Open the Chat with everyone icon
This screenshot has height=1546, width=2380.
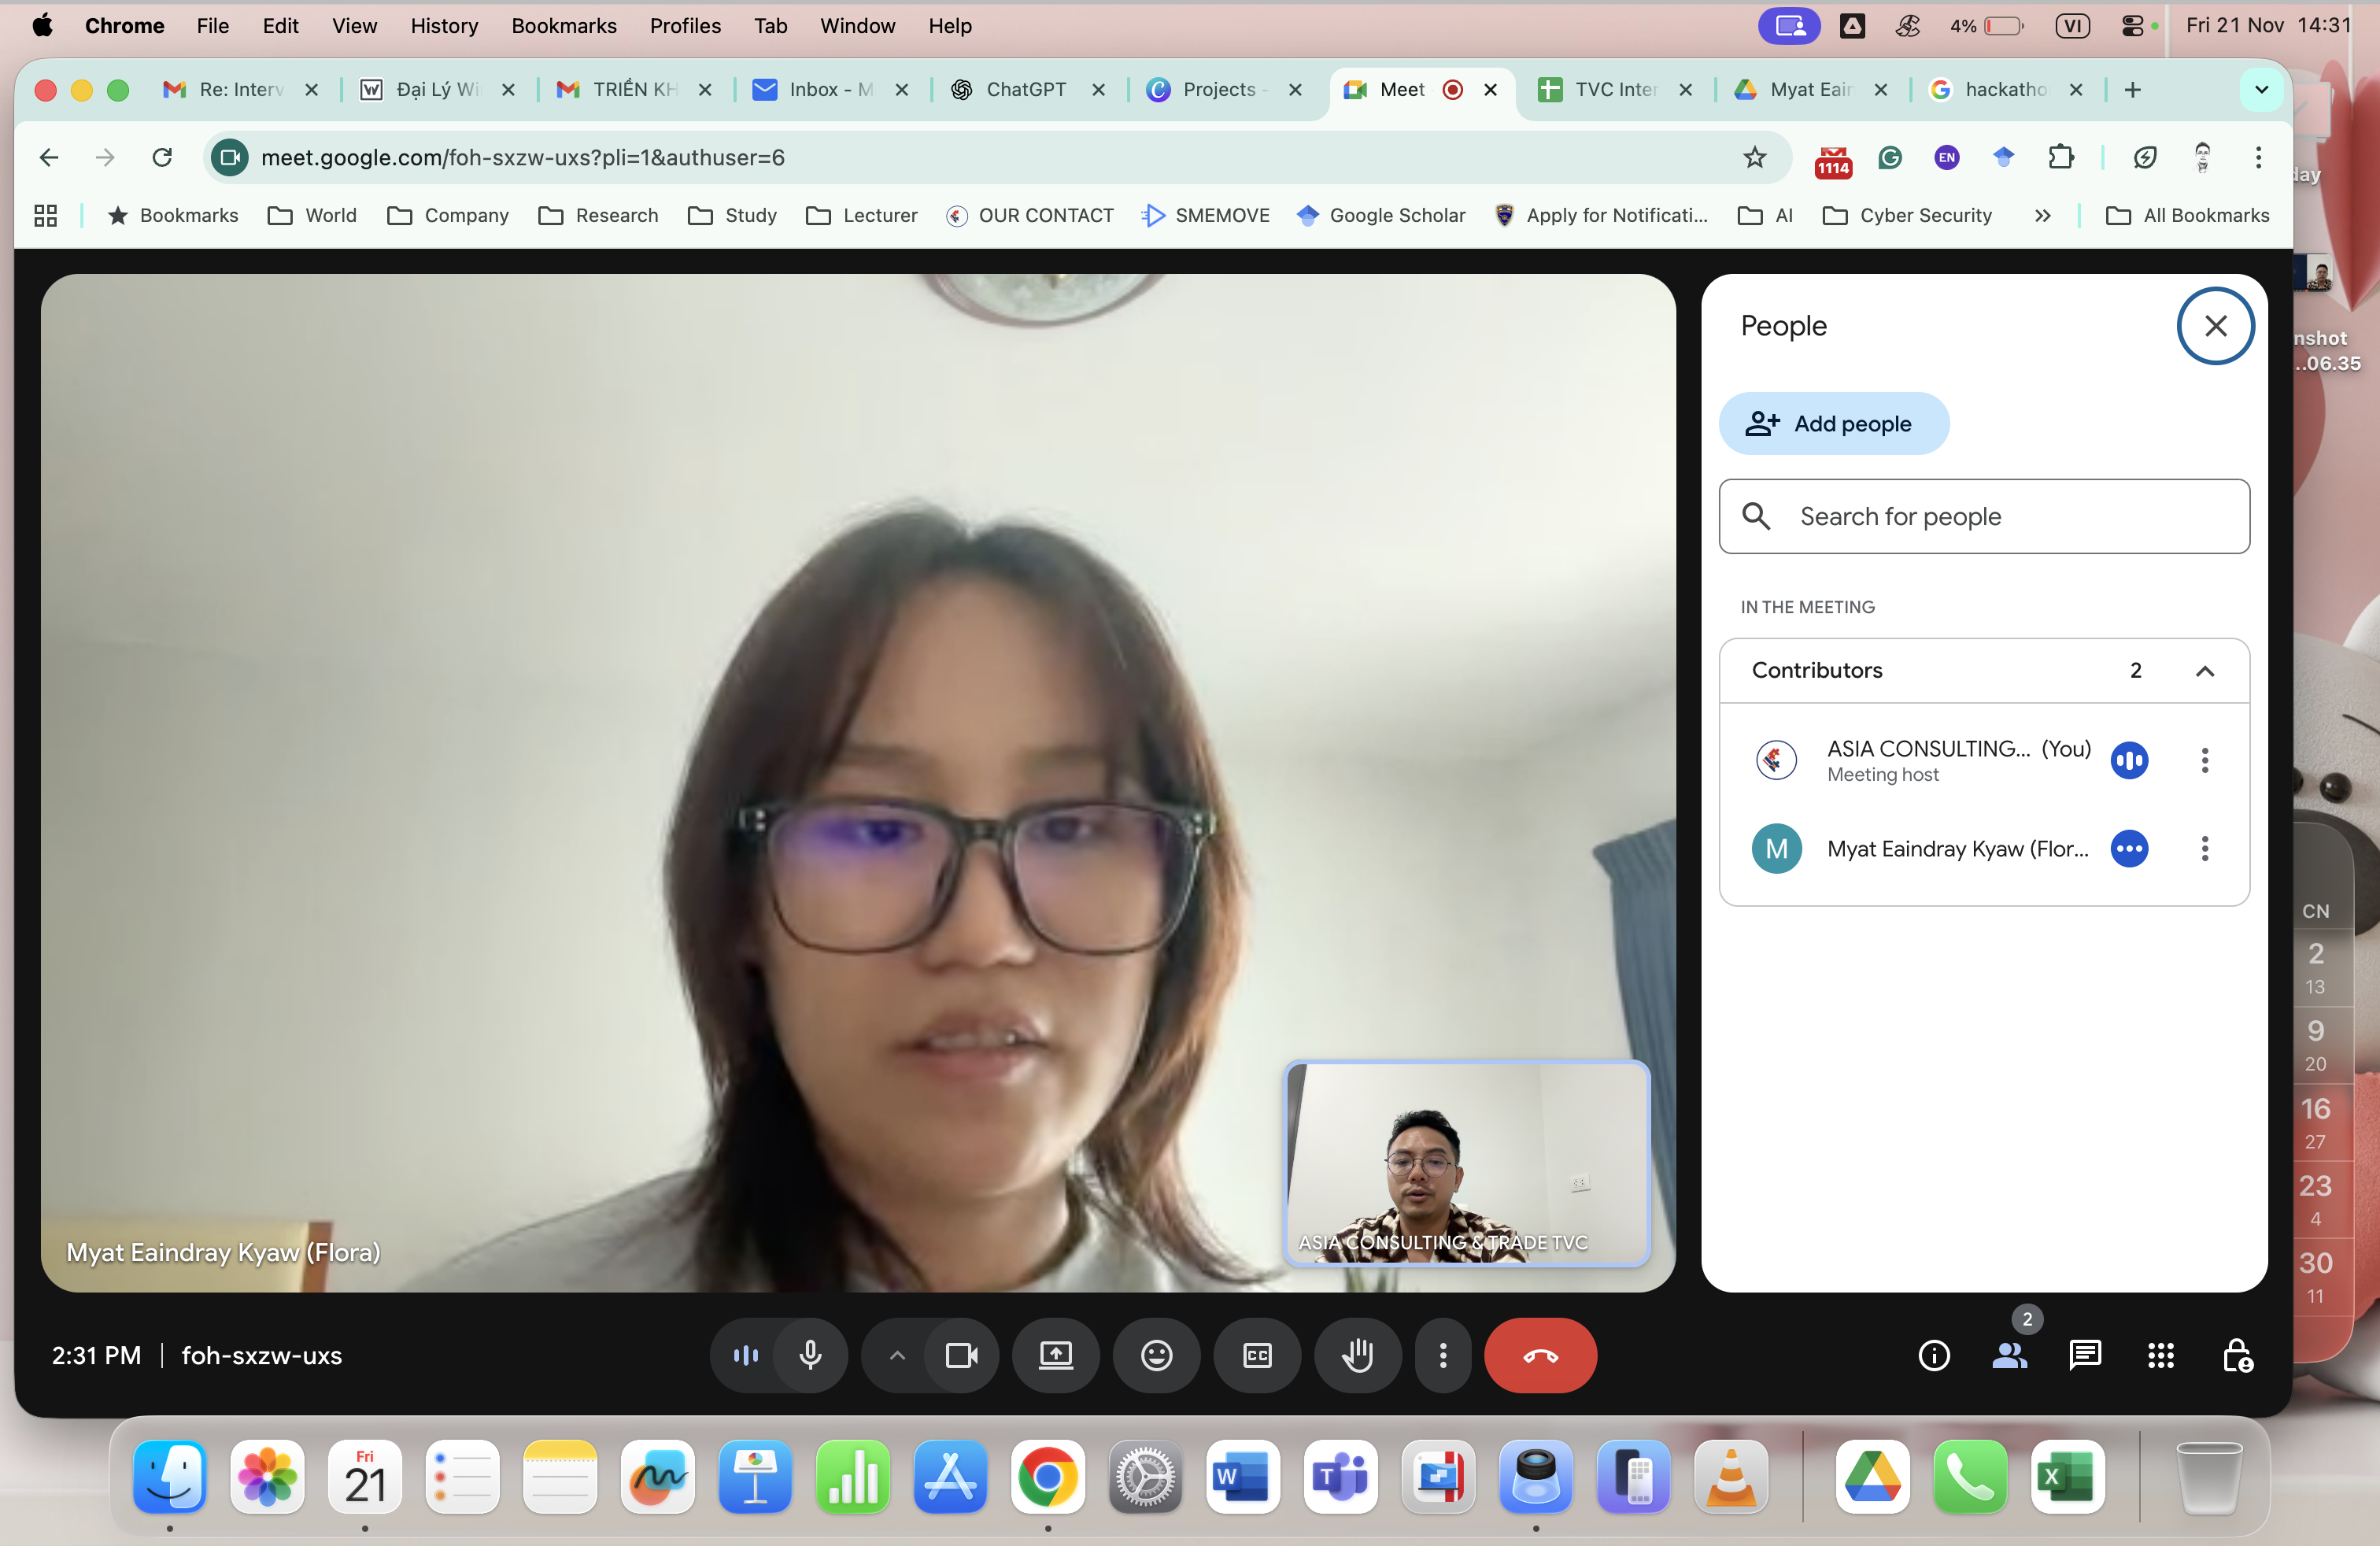2084,1356
